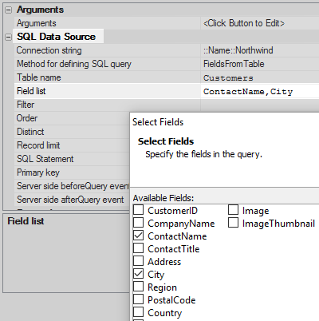This screenshot has width=319, height=321.
Task: Enable the Image field checkbox
Action: 233,210
